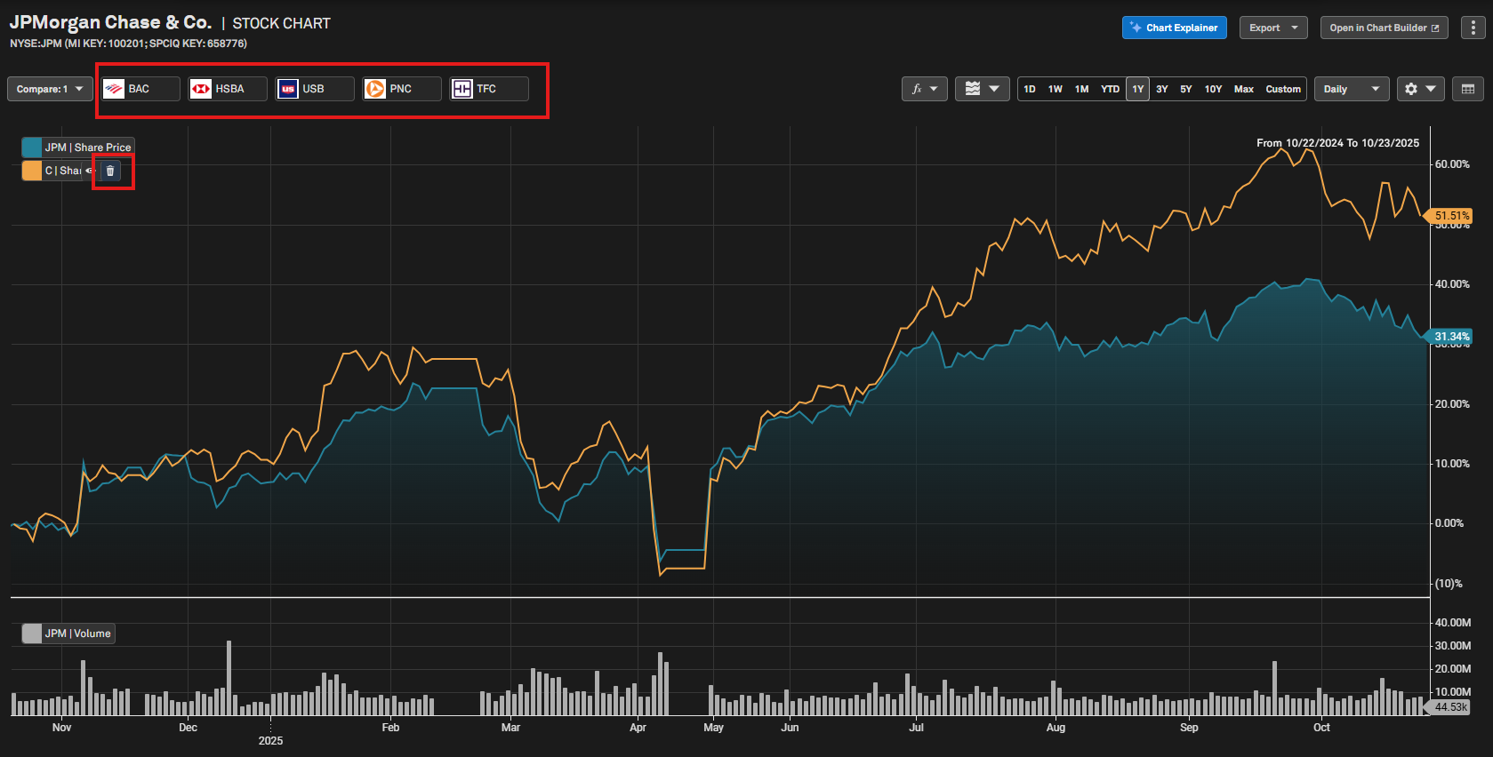Add BAC to the comparison
Image resolution: width=1493 pixels, height=757 pixels.
tap(140, 89)
